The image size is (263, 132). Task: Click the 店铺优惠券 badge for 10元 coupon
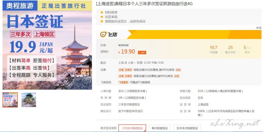click(125, 70)
